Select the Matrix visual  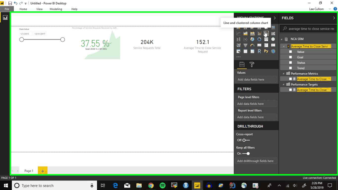tap(252, 51)
